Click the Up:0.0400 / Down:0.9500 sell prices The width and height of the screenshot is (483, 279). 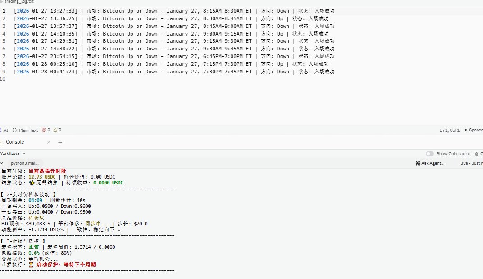tap(59, 212)
